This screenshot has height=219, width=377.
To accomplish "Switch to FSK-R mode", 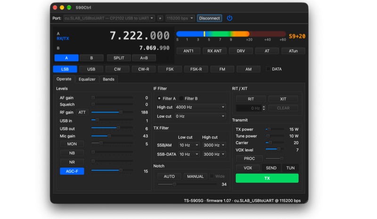I will [196, 69].
